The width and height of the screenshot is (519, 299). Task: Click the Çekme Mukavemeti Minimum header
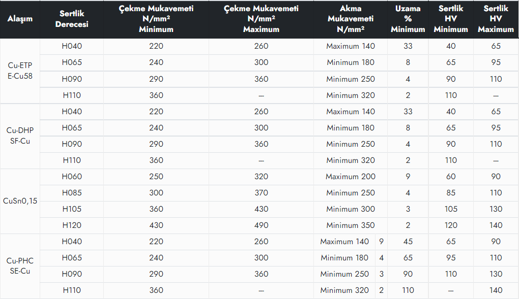click(156, 19)
